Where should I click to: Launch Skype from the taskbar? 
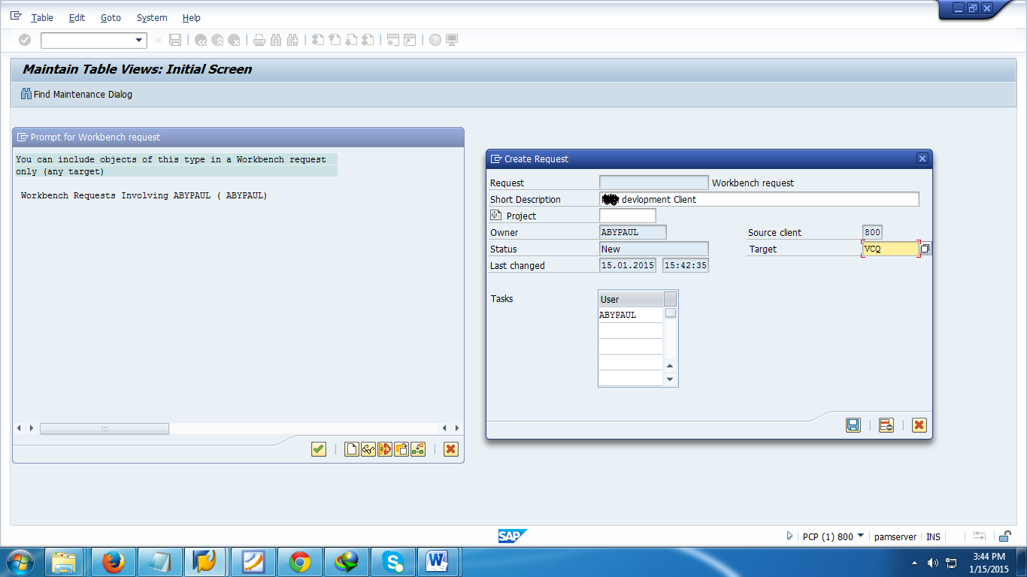(x=393, y=561)
